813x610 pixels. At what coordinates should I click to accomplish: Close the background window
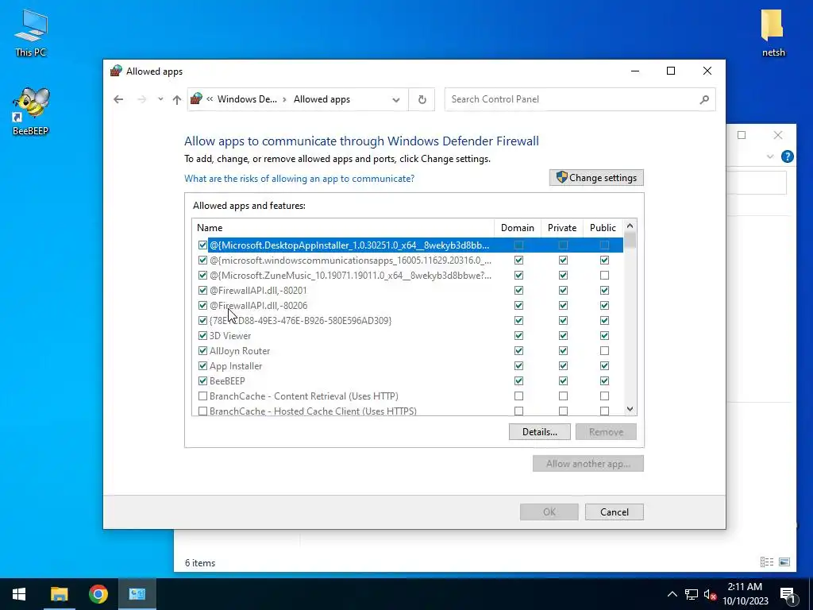point(778,135)
